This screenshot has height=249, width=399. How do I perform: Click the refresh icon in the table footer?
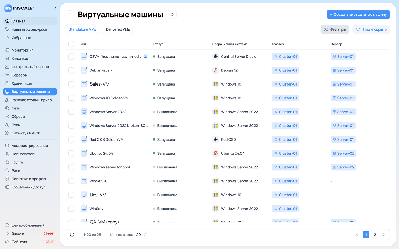pyautogui.click(x=72, y=235)
